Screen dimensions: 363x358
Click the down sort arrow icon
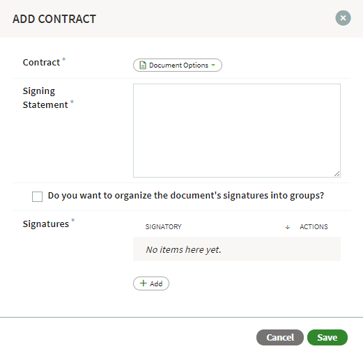pos(288,227)
